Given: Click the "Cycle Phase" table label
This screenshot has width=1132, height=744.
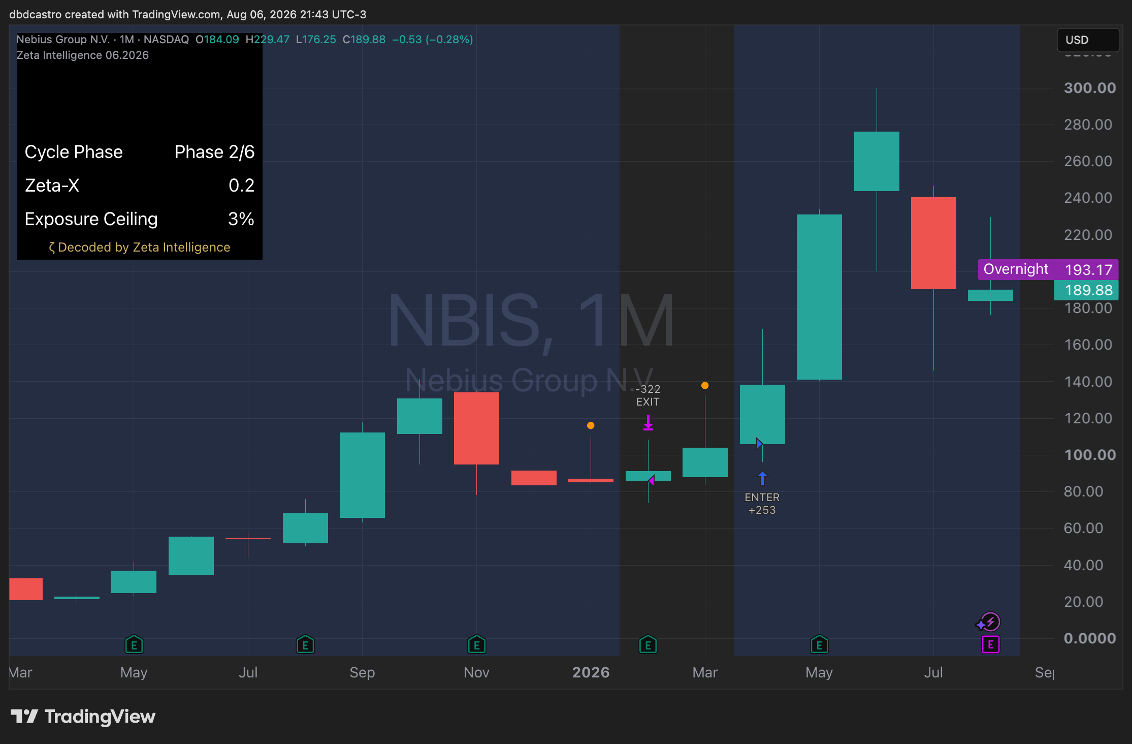Looking at the screenshot, I should coord(74,152).
